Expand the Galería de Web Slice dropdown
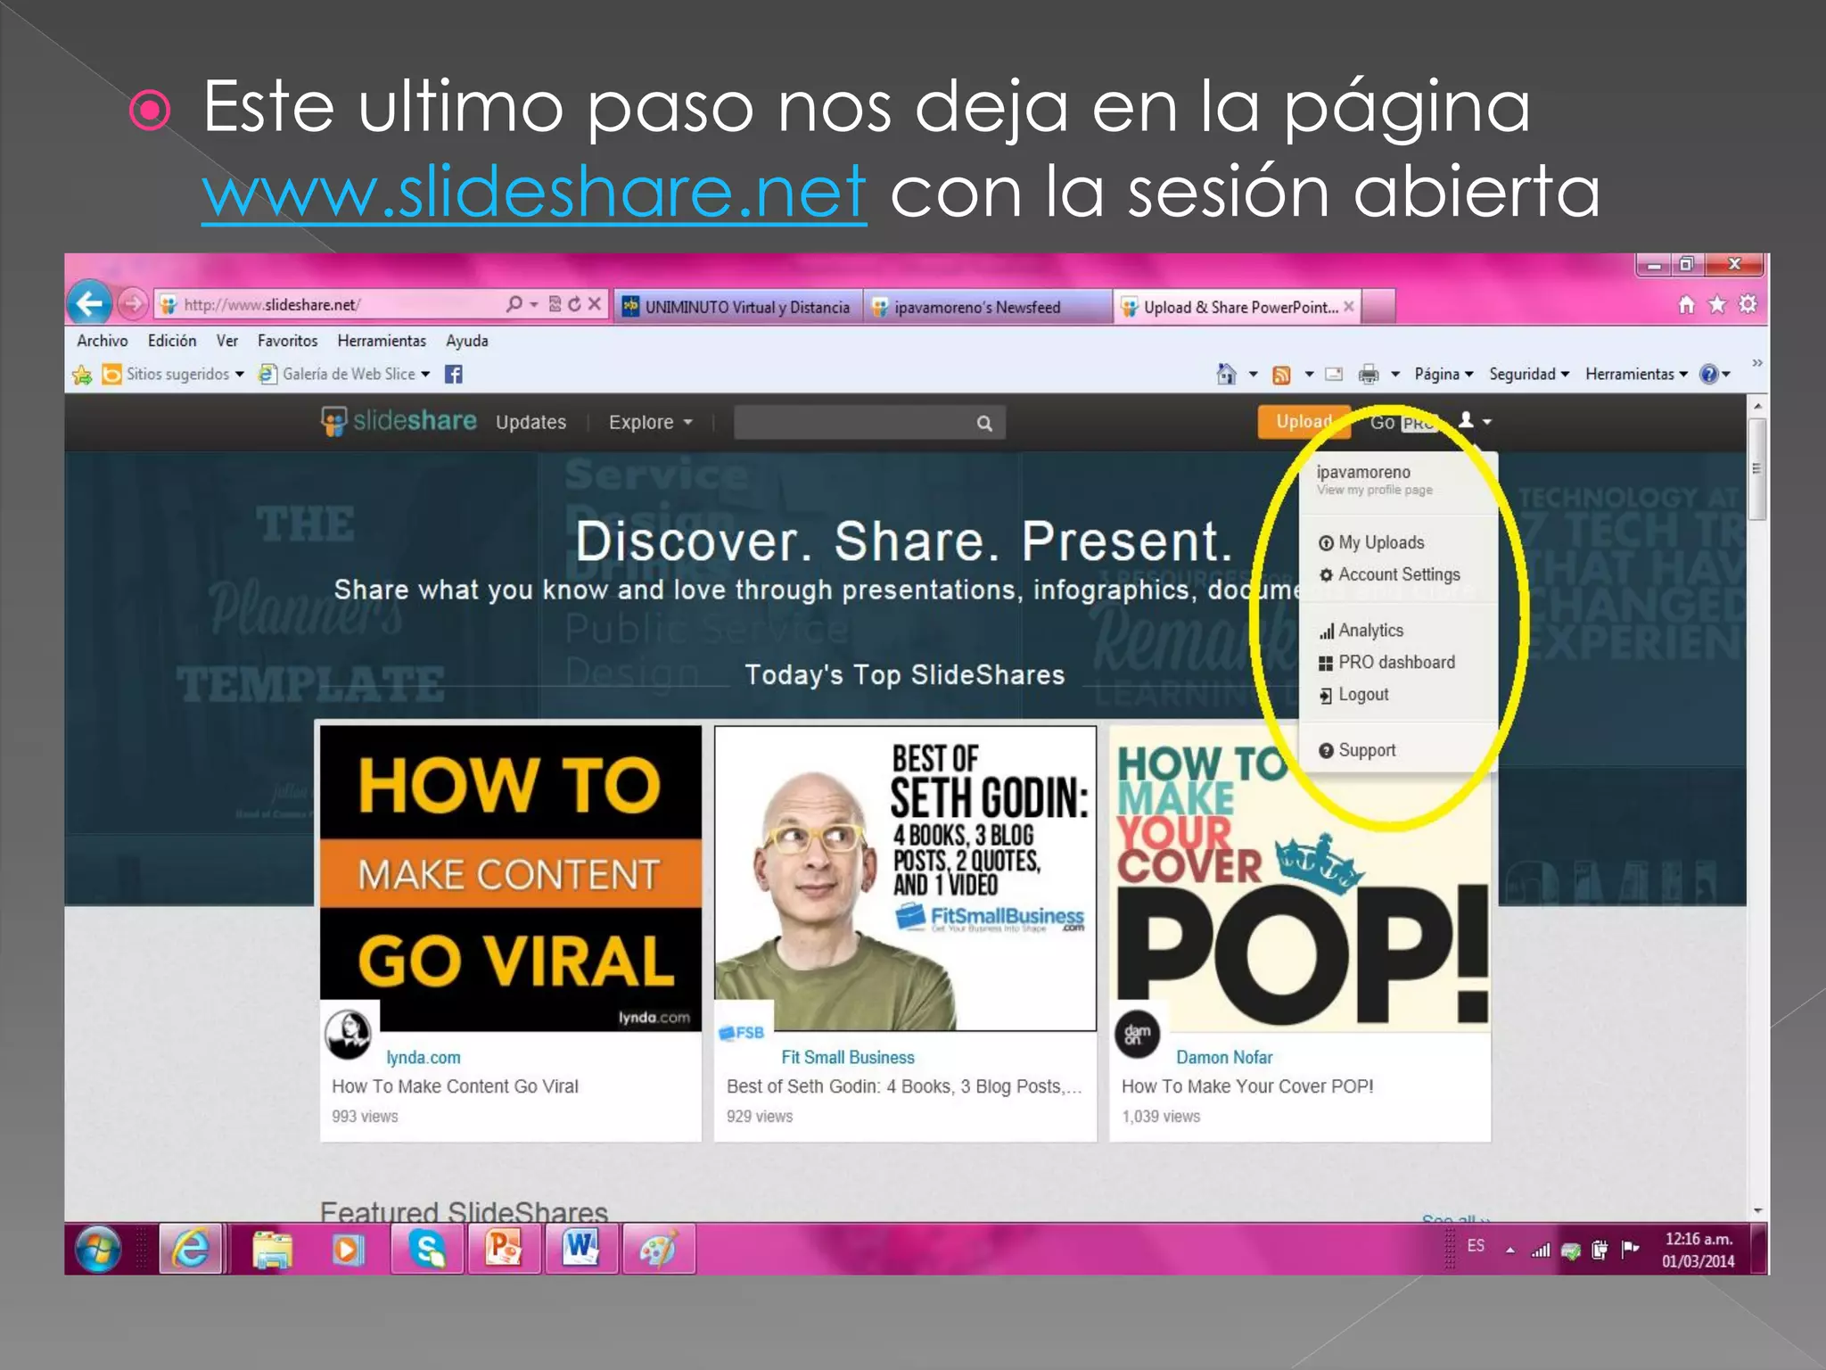 pos(425,375)
